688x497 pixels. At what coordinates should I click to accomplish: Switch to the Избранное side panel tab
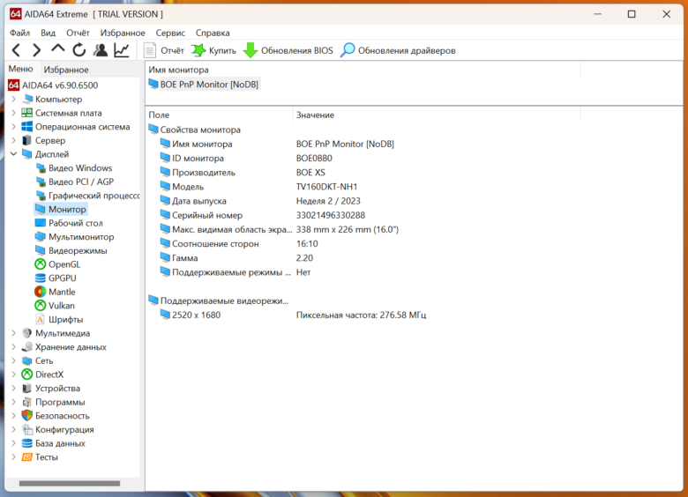click(66, 70)
